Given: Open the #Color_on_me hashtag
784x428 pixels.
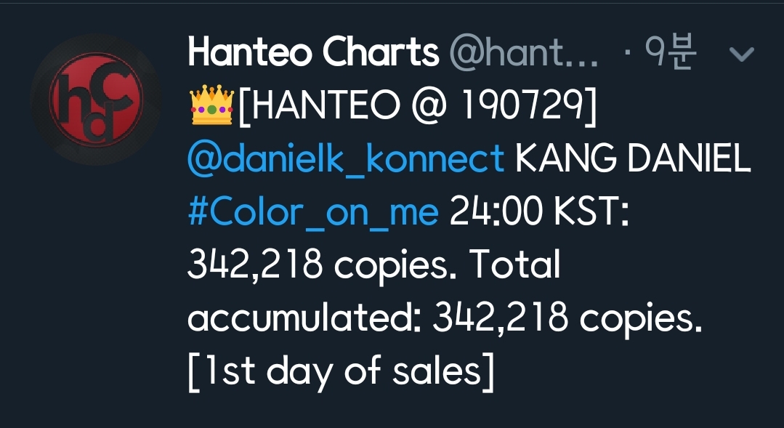Looking at the screenshot, I should (x=312, y=213).
